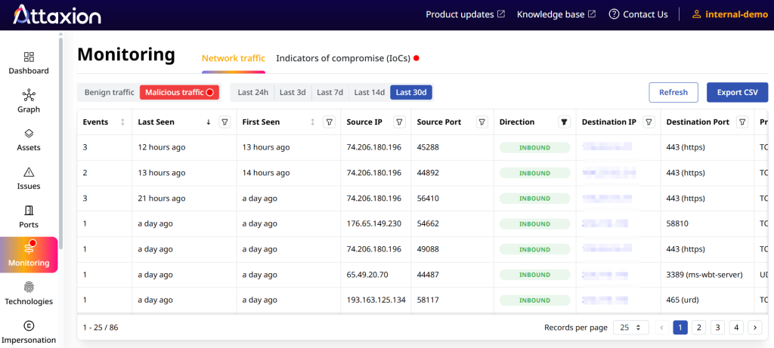Set time range to Last 3d
This screenshot has height=348, width=774.
point(293,92)
